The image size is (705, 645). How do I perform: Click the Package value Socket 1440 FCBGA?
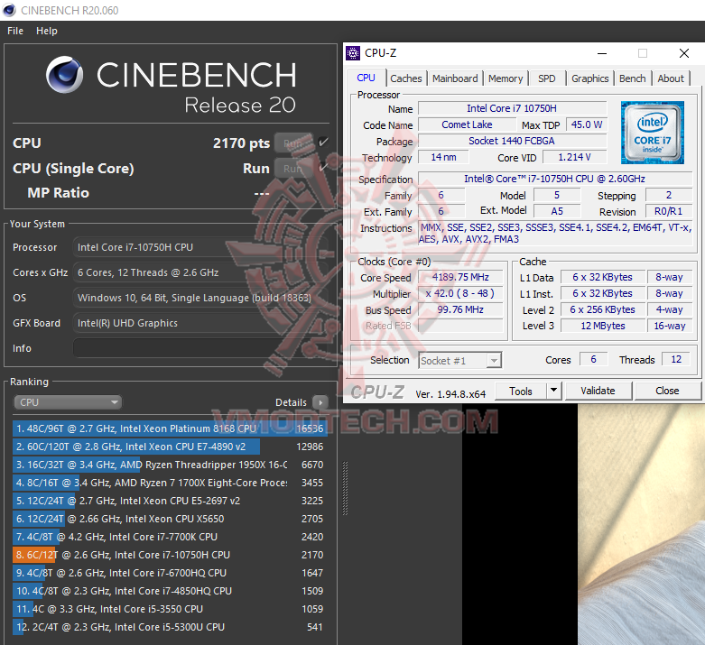[x=512, y=141]
